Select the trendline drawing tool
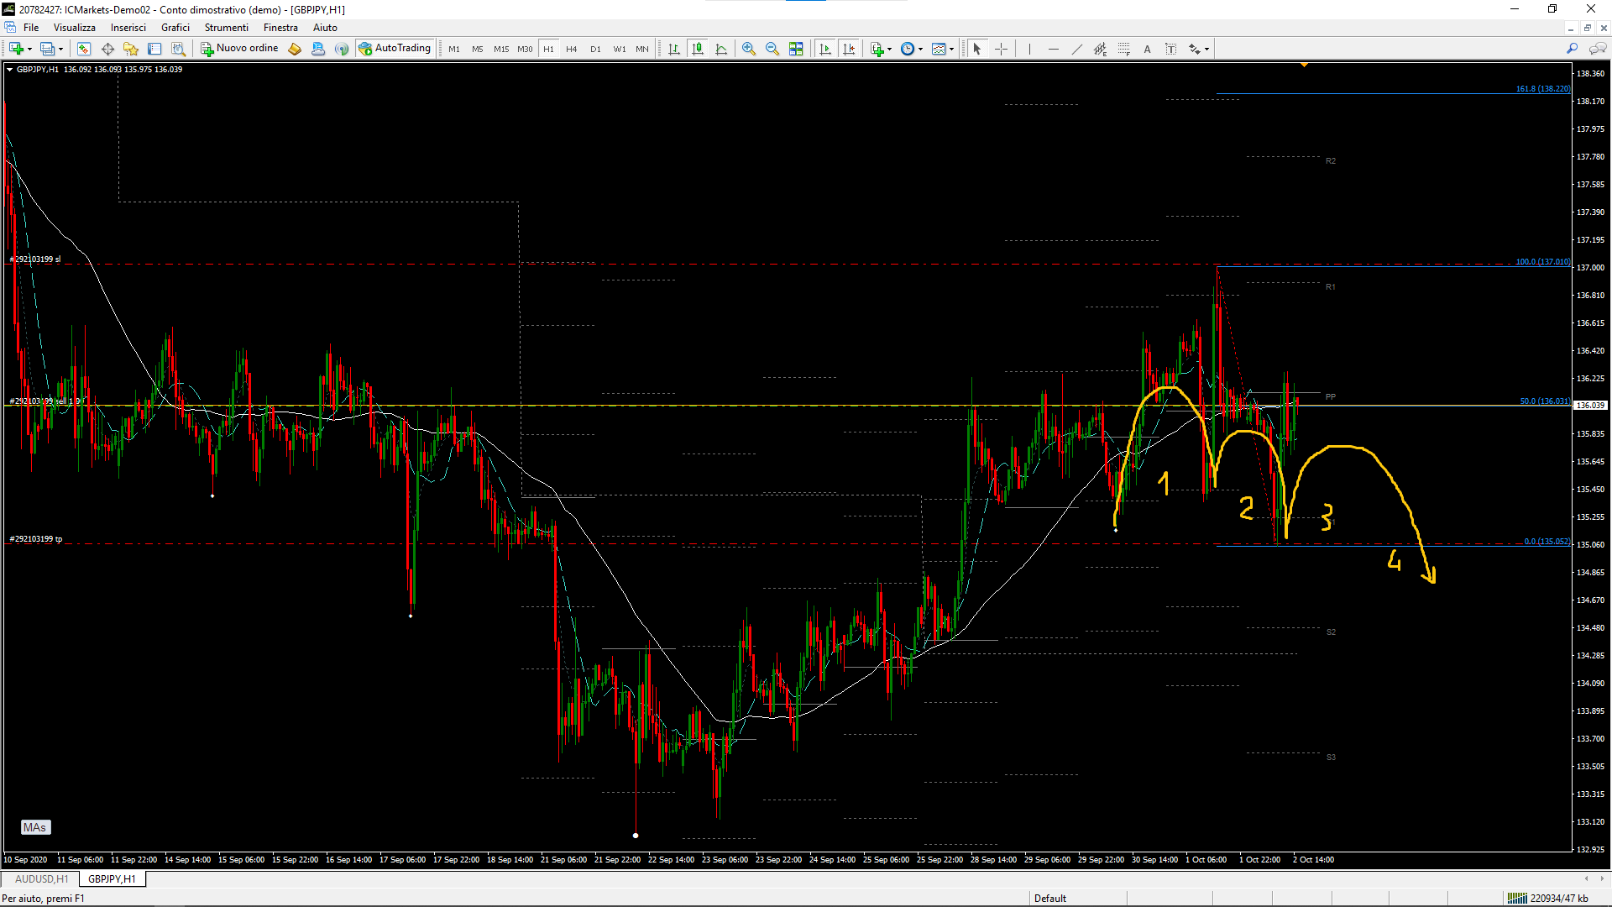The image size is (1612, 907). click(1077, 49)
